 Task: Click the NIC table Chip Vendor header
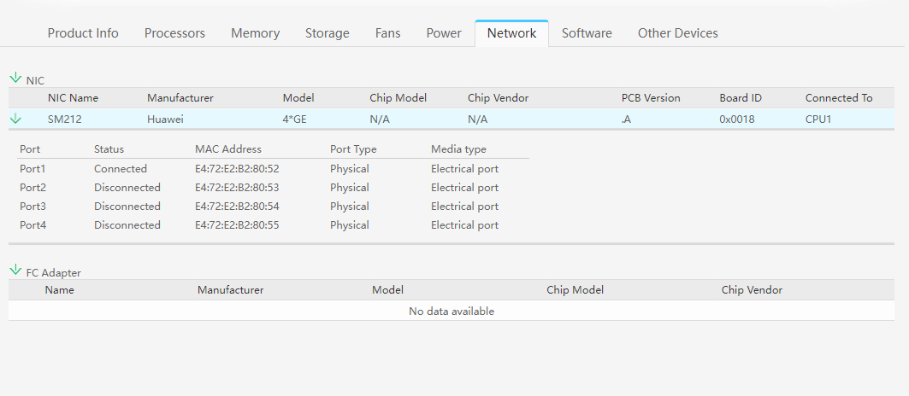click(x=498, y=98)
